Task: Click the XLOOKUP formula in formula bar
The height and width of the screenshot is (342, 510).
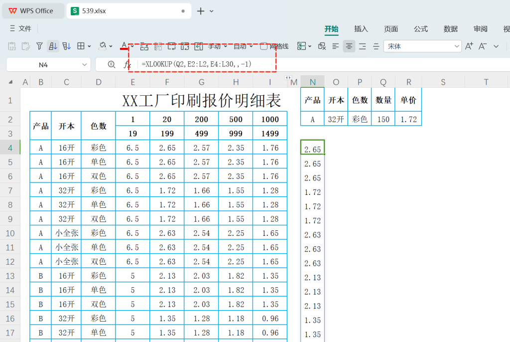Action: point(196,64)
